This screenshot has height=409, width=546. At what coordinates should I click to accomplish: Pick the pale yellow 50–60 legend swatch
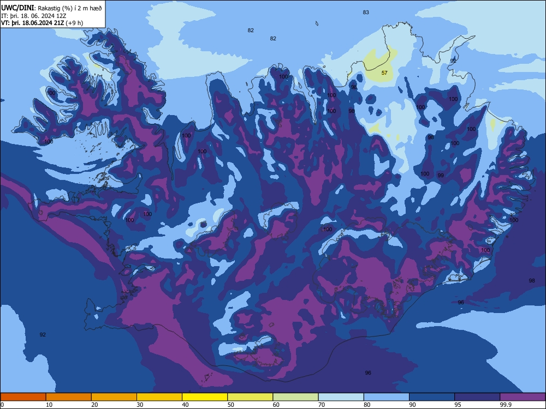click(x=250, y=397)
